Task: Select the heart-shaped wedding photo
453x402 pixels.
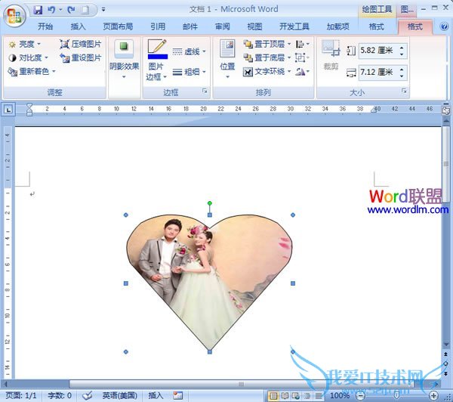Action: click(x=209, y=282)
